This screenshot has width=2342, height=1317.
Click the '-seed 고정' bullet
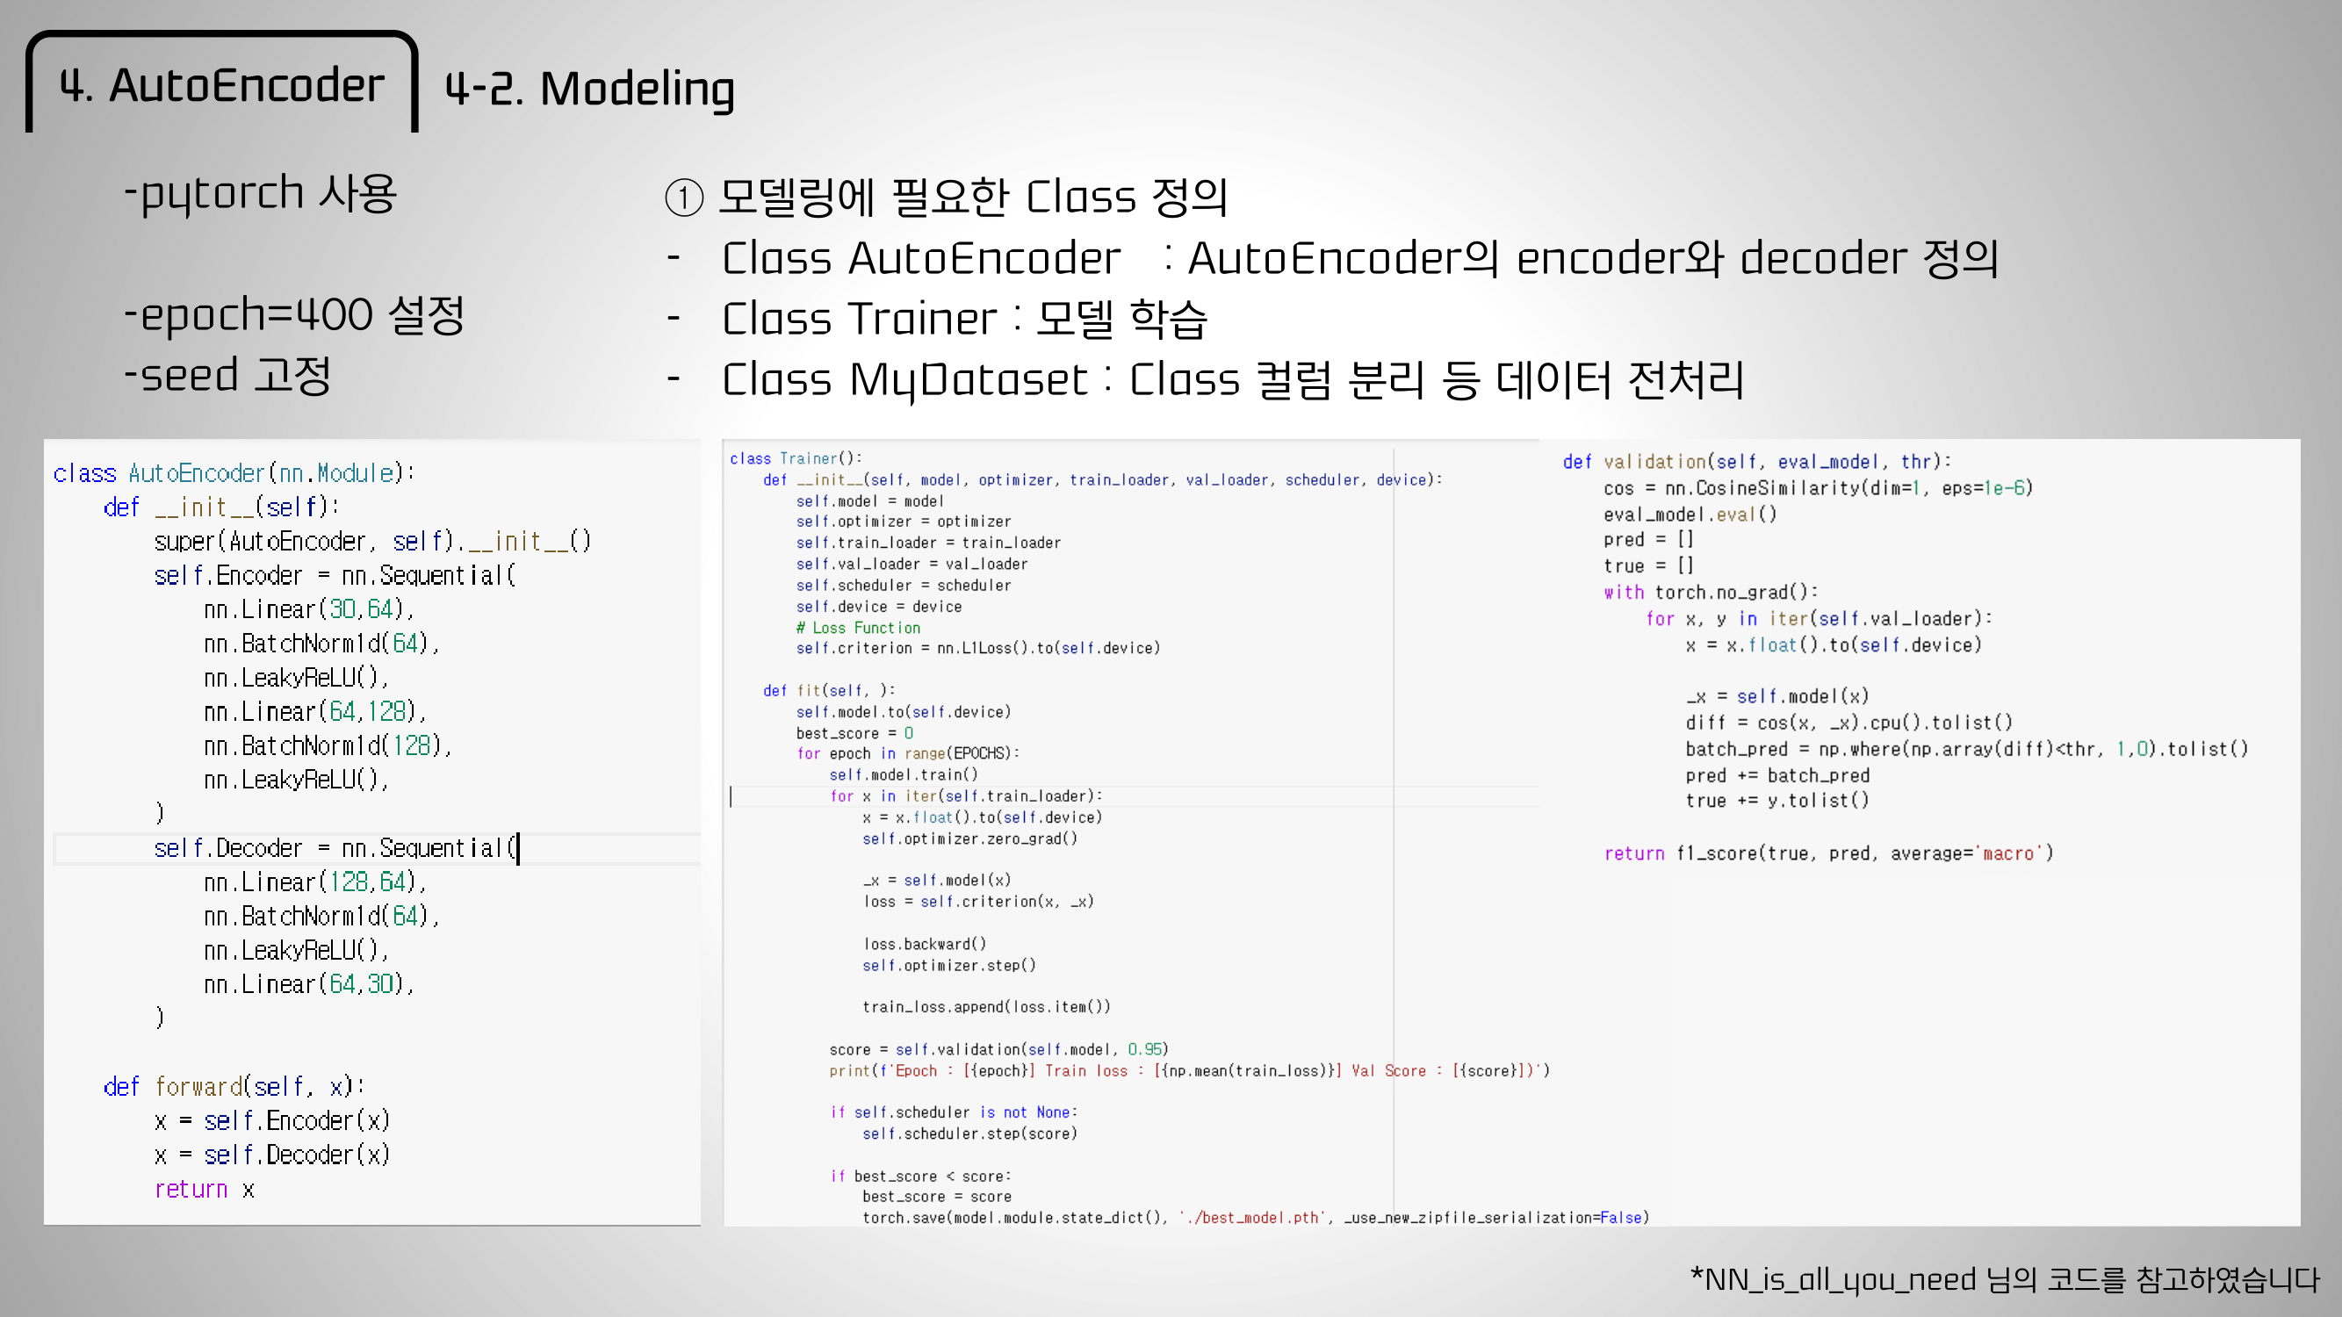(x=227, y=376)
